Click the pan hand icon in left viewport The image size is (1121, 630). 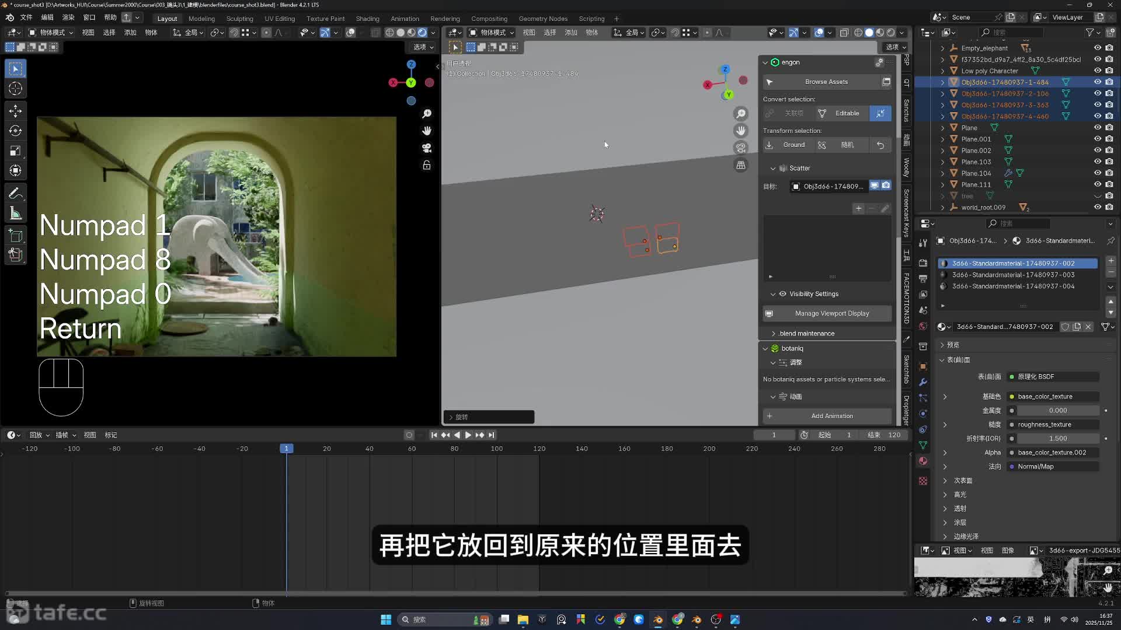pyautogui.click(x=427, y=131)
